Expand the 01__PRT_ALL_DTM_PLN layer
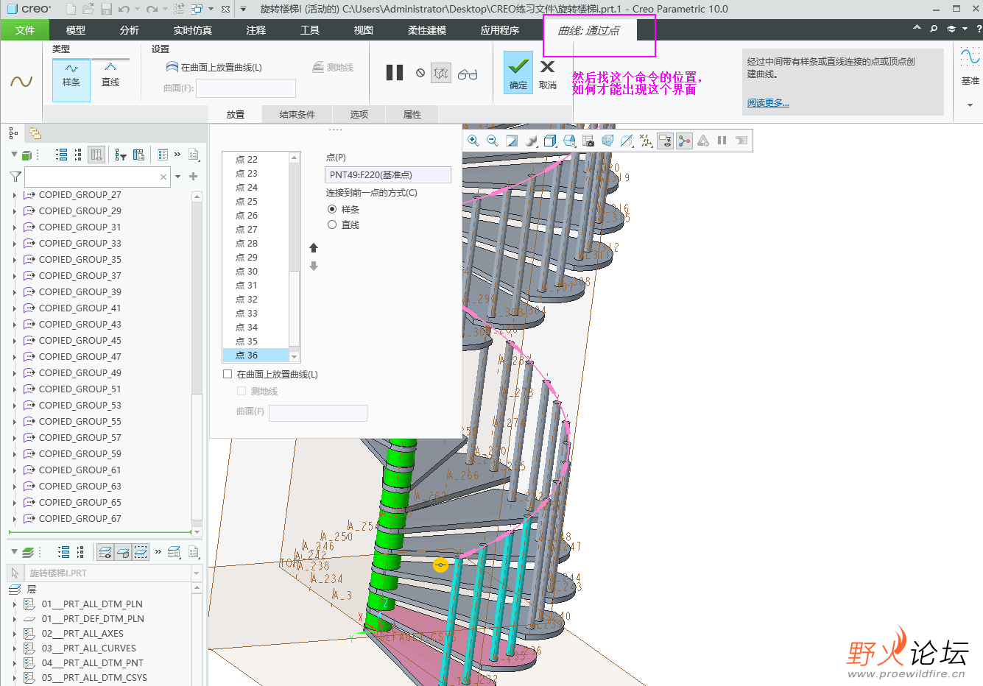This screenshot has width=983, height=686. coord(14,604)
